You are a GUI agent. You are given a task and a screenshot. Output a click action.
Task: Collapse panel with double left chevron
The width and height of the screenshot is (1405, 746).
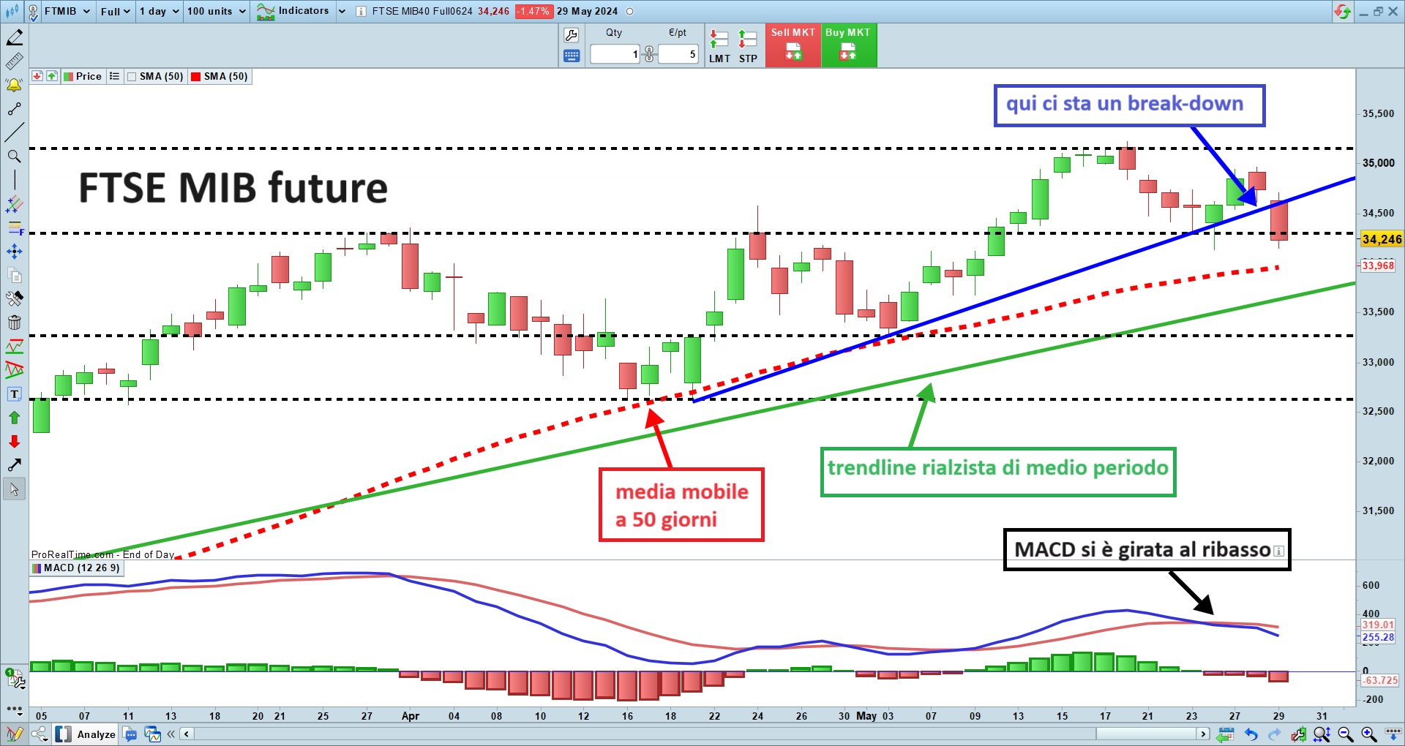coord(171,734)
